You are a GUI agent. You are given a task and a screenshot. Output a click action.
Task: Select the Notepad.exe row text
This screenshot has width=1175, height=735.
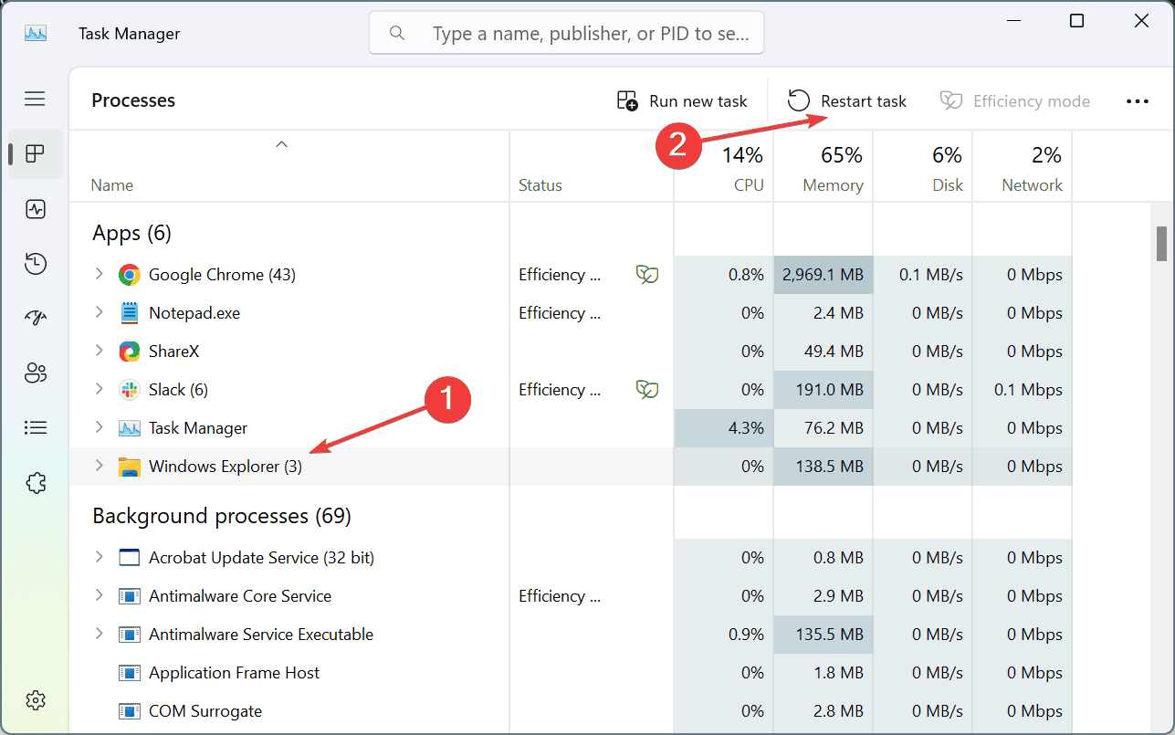click(194, 313)
